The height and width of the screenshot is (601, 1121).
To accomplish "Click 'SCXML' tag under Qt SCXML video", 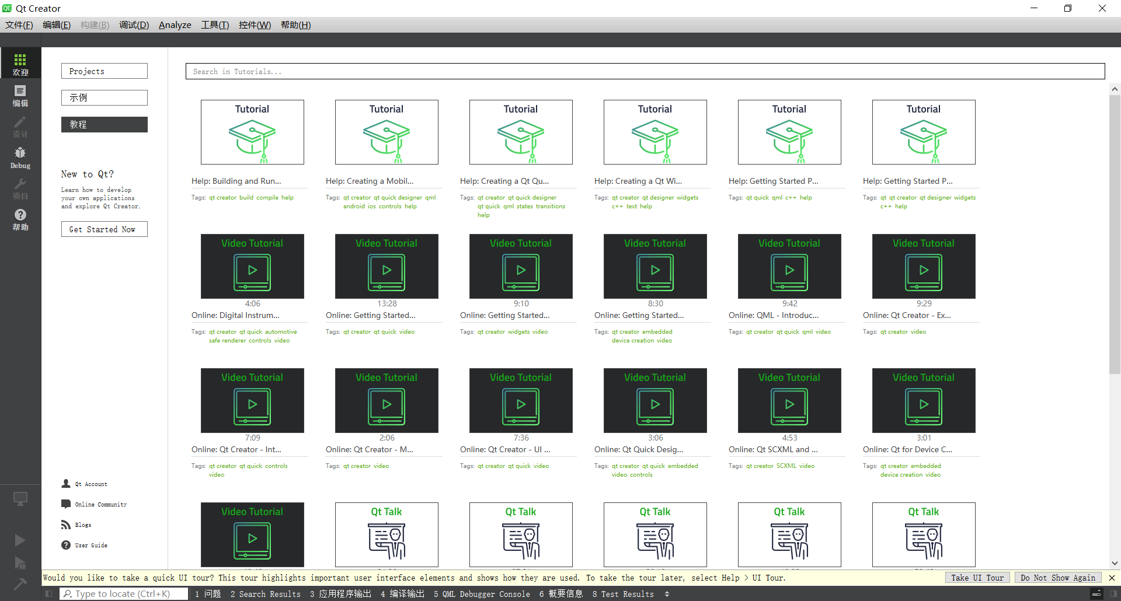I will (786, 466).
